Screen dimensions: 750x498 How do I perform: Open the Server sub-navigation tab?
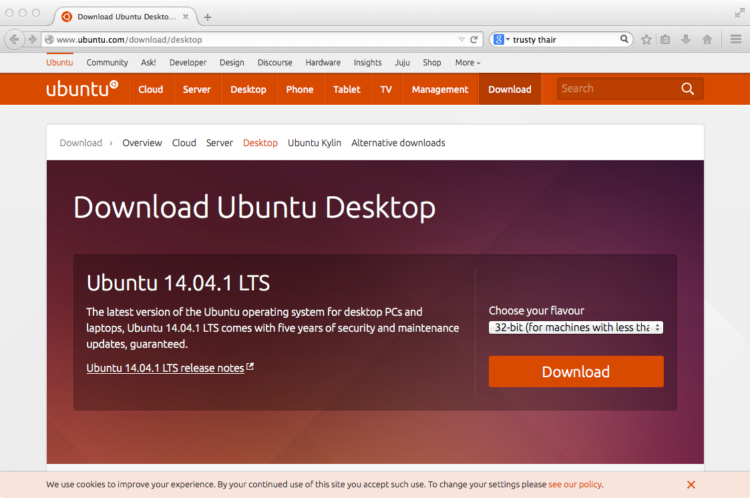[x=220, y=143]
